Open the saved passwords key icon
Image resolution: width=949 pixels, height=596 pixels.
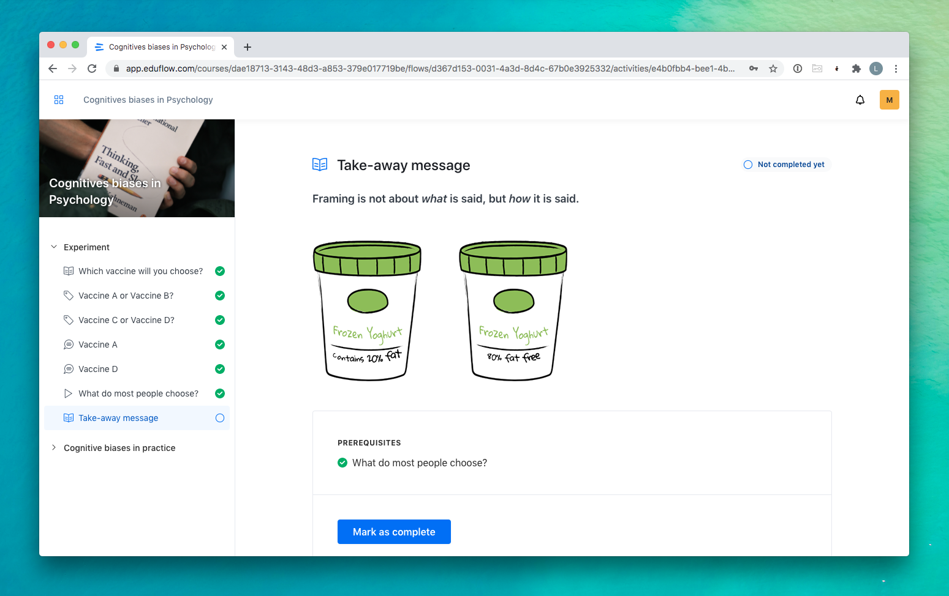coord(754,69)
